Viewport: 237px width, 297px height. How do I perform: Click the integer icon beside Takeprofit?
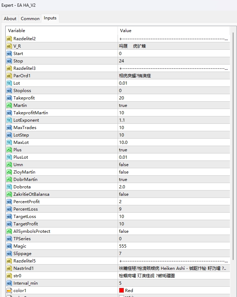click(9, 98)
